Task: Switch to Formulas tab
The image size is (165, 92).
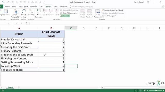Action: [34, 7]
